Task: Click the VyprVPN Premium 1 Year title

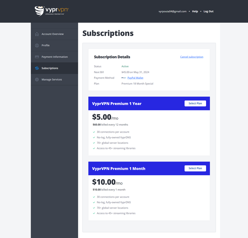Action: coord(117,104)
